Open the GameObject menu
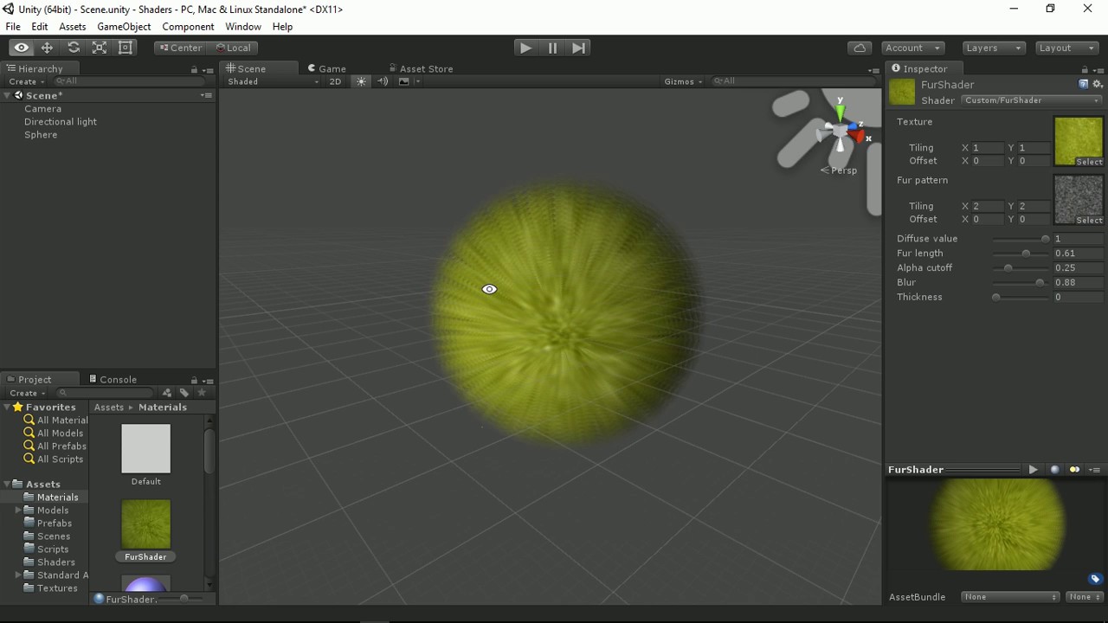The width and height of the screenshot is (1108, 623). 124,27
